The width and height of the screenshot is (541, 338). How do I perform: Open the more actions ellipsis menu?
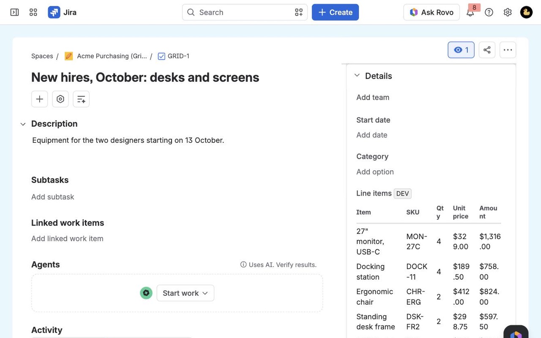coord(508,50)
